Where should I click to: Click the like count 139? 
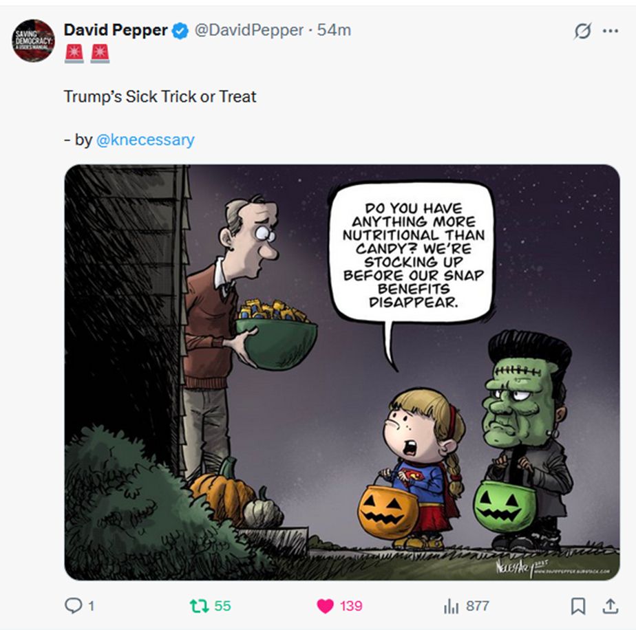point(351,606)
